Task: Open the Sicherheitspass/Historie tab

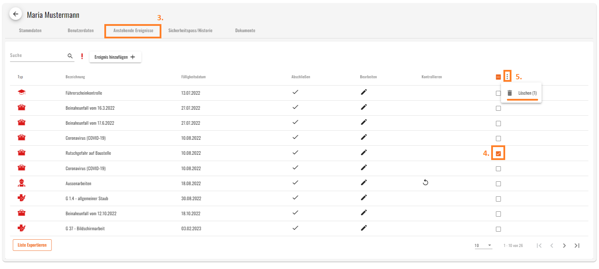Action: click(190, 31)
